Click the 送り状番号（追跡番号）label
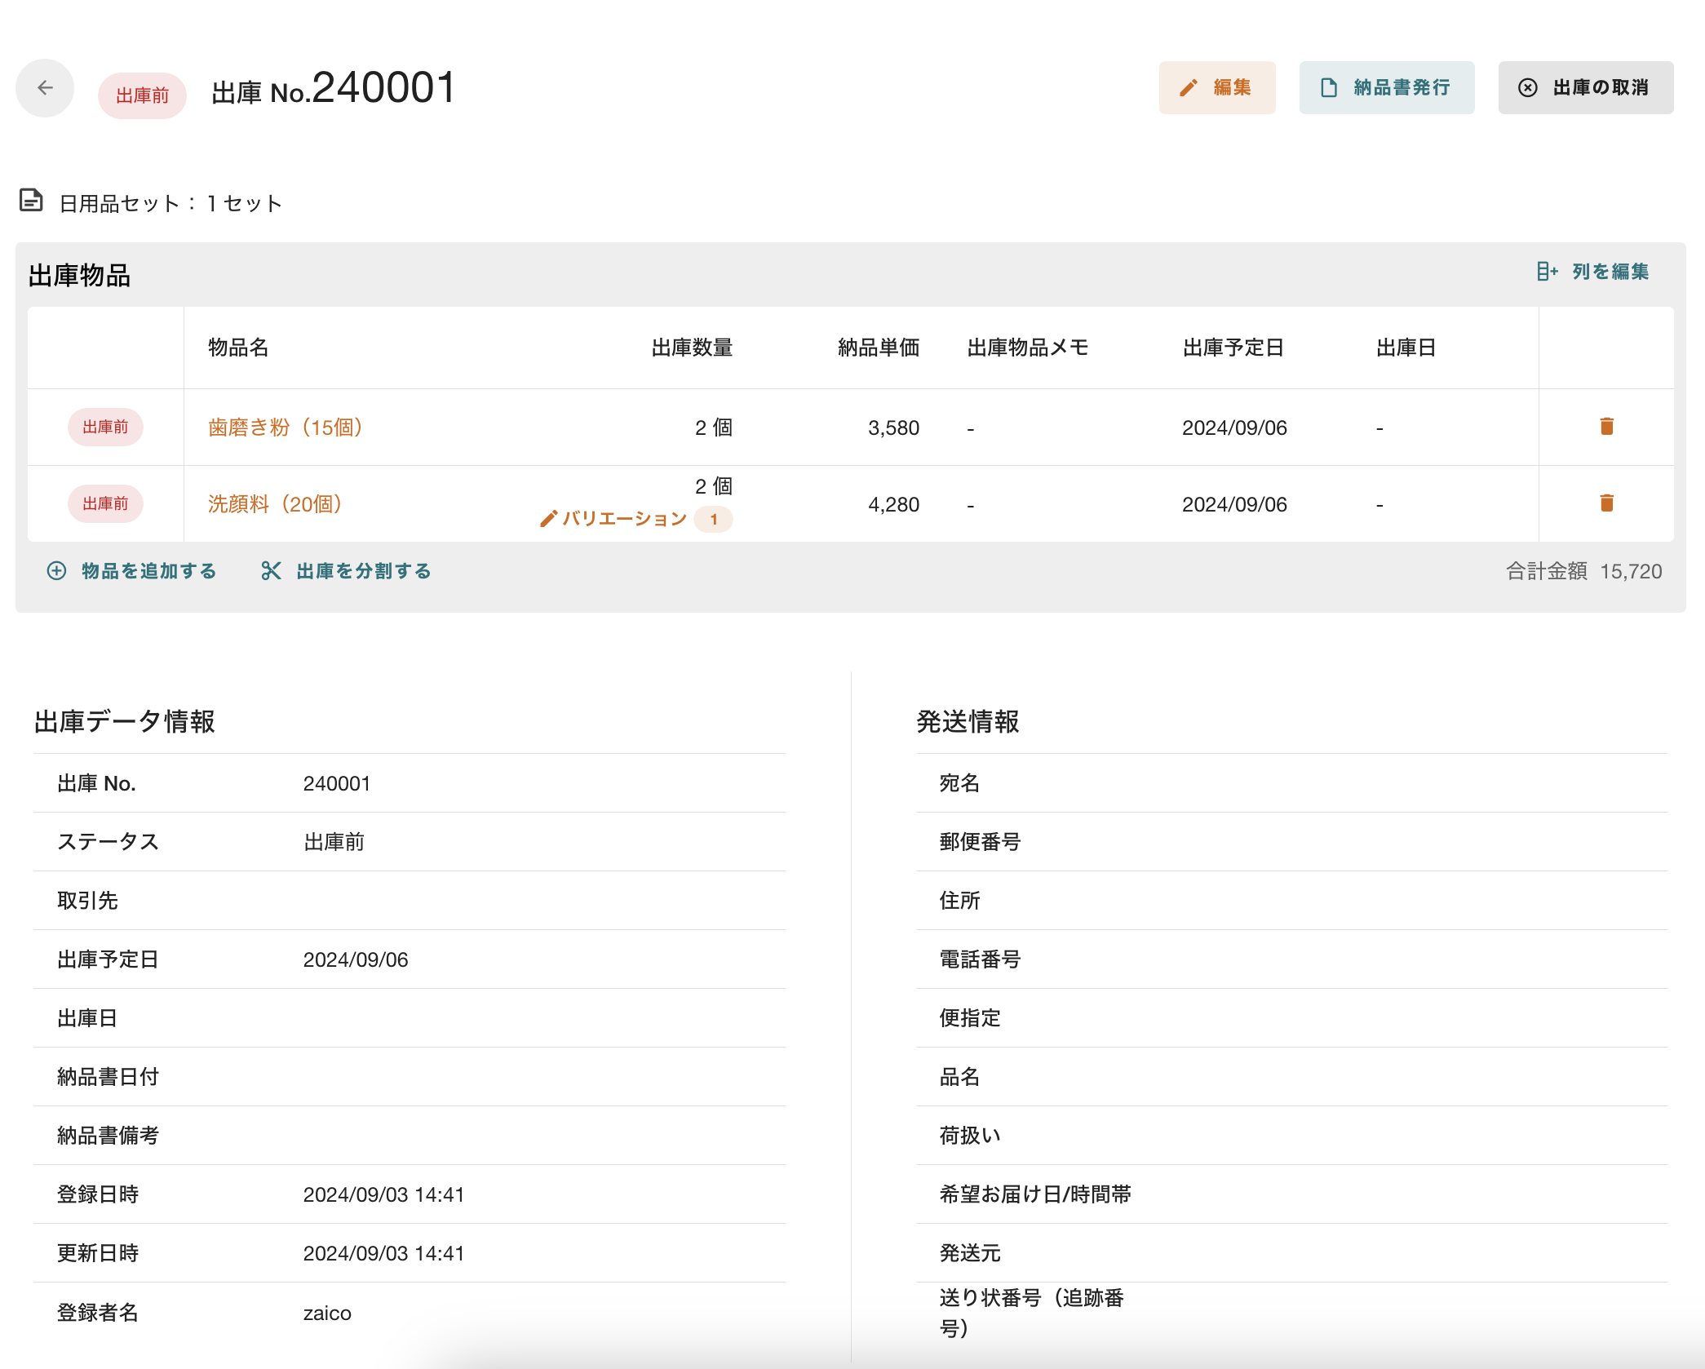The image size is (1705, 1369). pyautogui.click(x=1031, y=1313)
